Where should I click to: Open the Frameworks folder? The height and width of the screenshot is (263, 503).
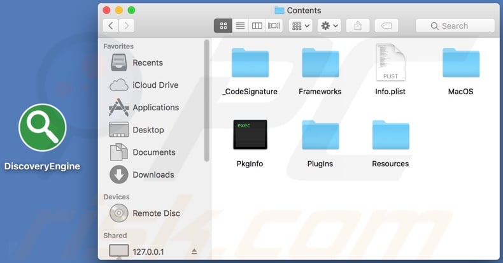[x=320, y=64]
